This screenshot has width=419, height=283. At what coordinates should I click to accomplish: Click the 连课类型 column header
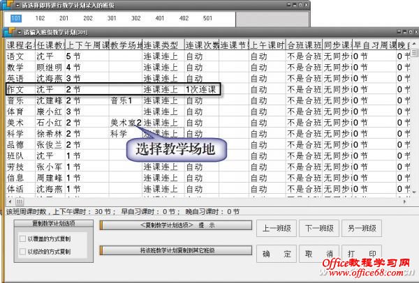point(163,45)
